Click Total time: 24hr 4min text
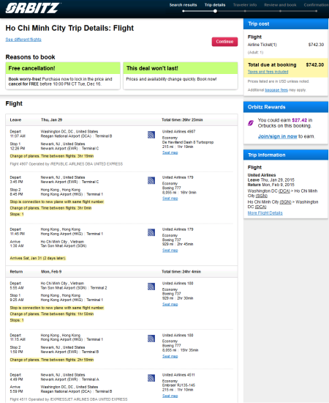This screenshot has height=403, width=329. click(181, 272)
